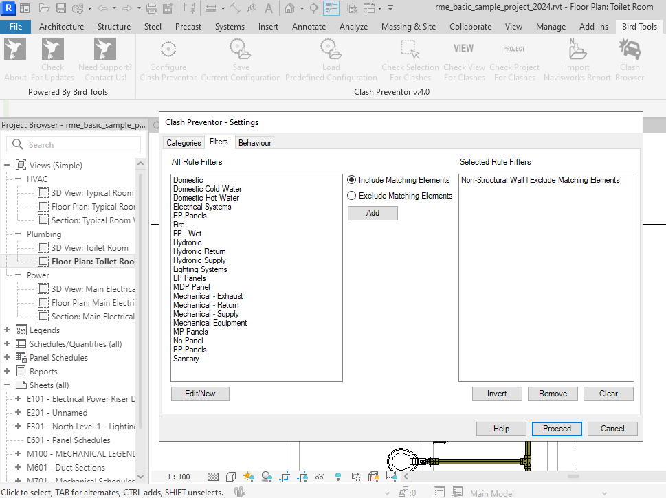Select Exclude Matching Elements radio button
Image resolution: width=666 pixels, height=498 pixels.
352,196
